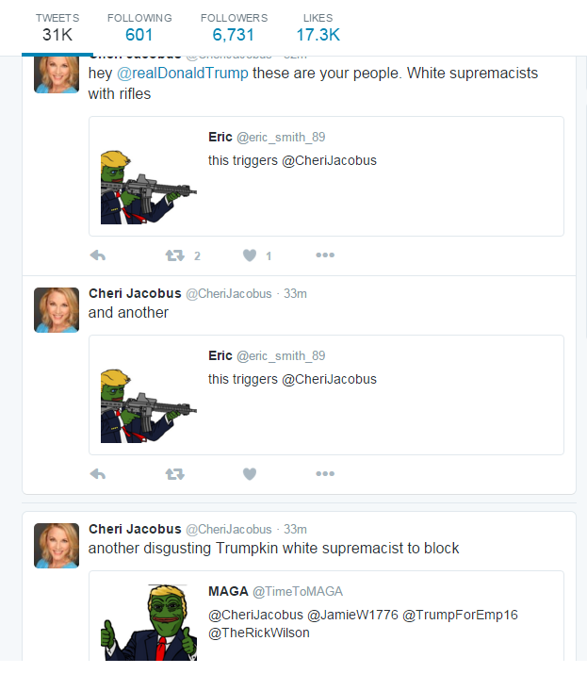Open the Following 601 tab

coord(139,28)
